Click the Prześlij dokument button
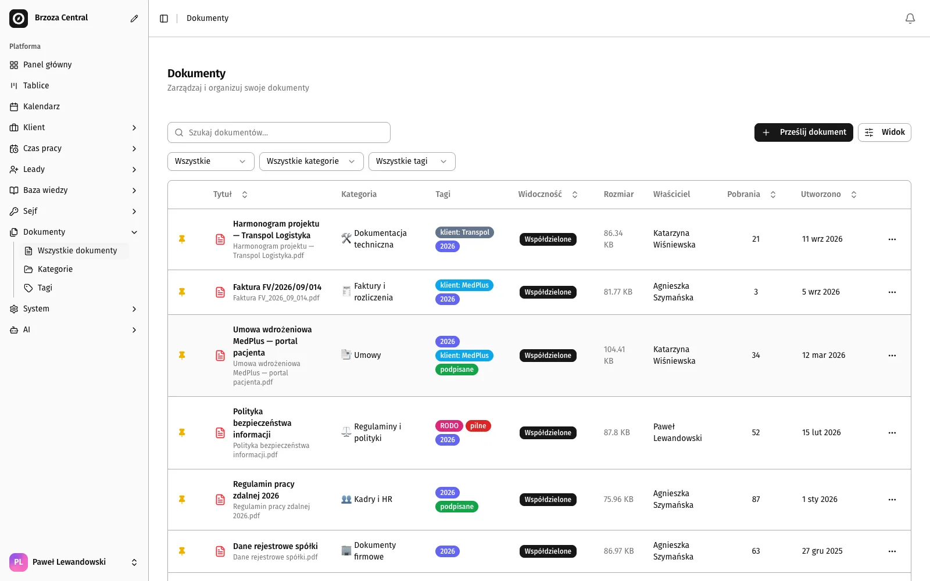Screen dimensions: 930x581 (804, 132)
